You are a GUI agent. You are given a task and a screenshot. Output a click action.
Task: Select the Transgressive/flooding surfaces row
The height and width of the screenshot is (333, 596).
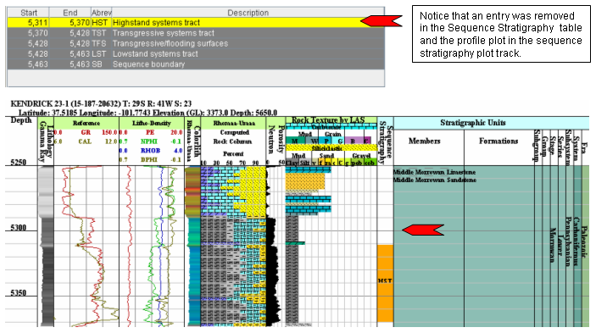click(x=196, y=43)
